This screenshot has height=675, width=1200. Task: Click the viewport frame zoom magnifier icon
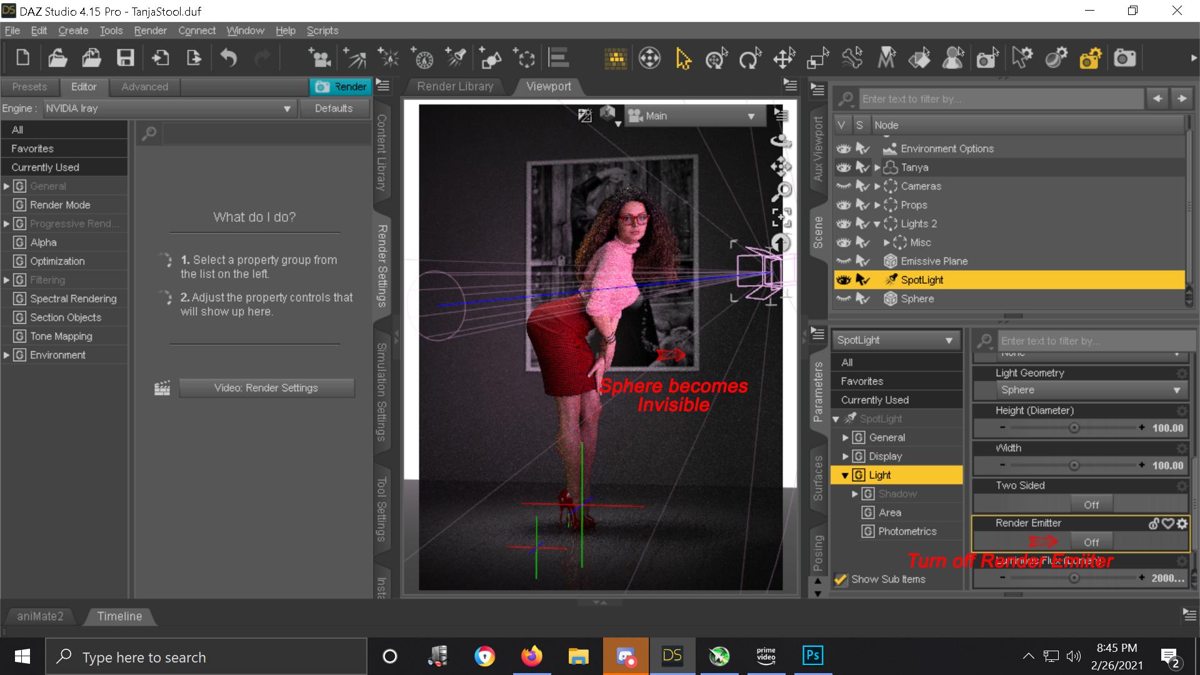coord(781,191)
